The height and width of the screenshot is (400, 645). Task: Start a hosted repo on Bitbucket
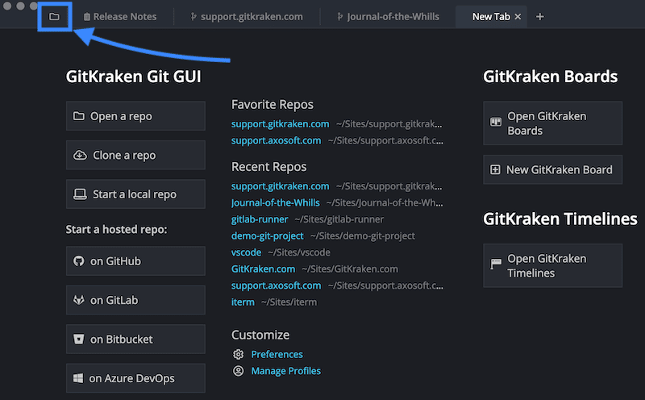[135, 340]
